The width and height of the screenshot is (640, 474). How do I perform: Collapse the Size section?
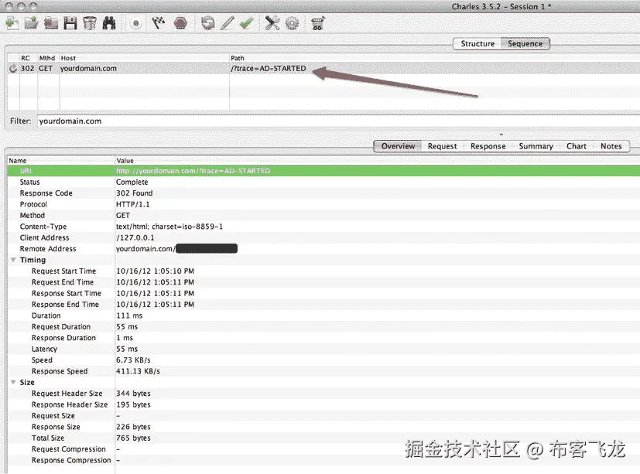(x=13, y=382)
